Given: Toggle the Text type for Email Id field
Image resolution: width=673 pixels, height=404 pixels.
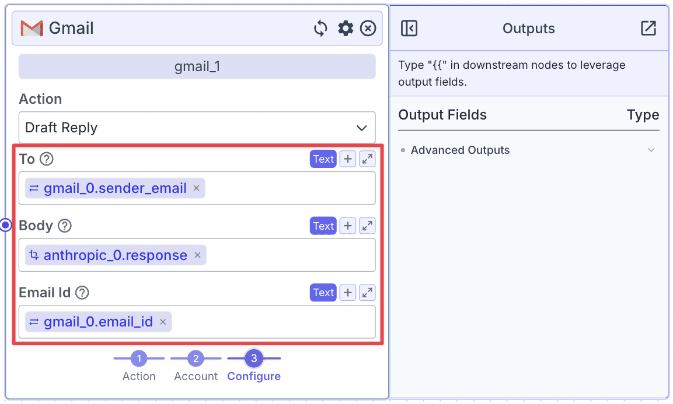Looking at the screenshot, I should [323, 293].
